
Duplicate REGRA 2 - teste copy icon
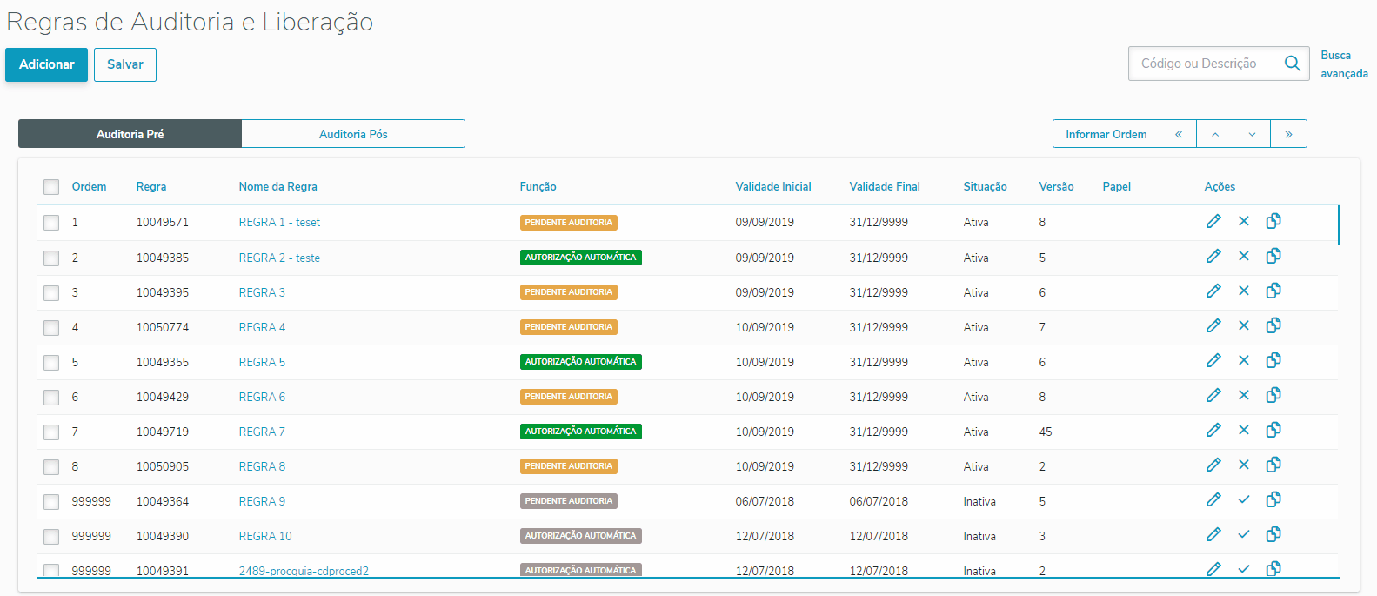pyautogui.click(x=1273, y=256)
